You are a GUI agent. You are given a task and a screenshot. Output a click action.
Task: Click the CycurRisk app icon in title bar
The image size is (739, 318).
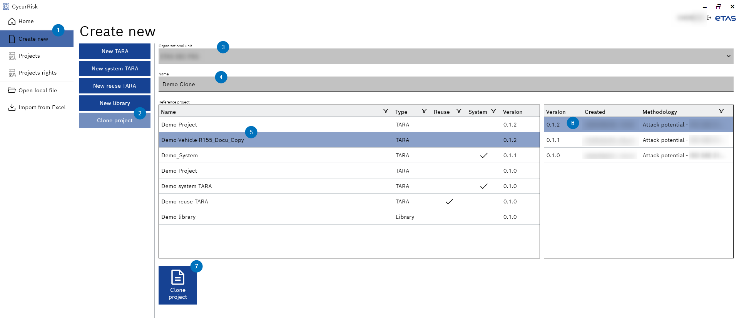pos(6,7)
